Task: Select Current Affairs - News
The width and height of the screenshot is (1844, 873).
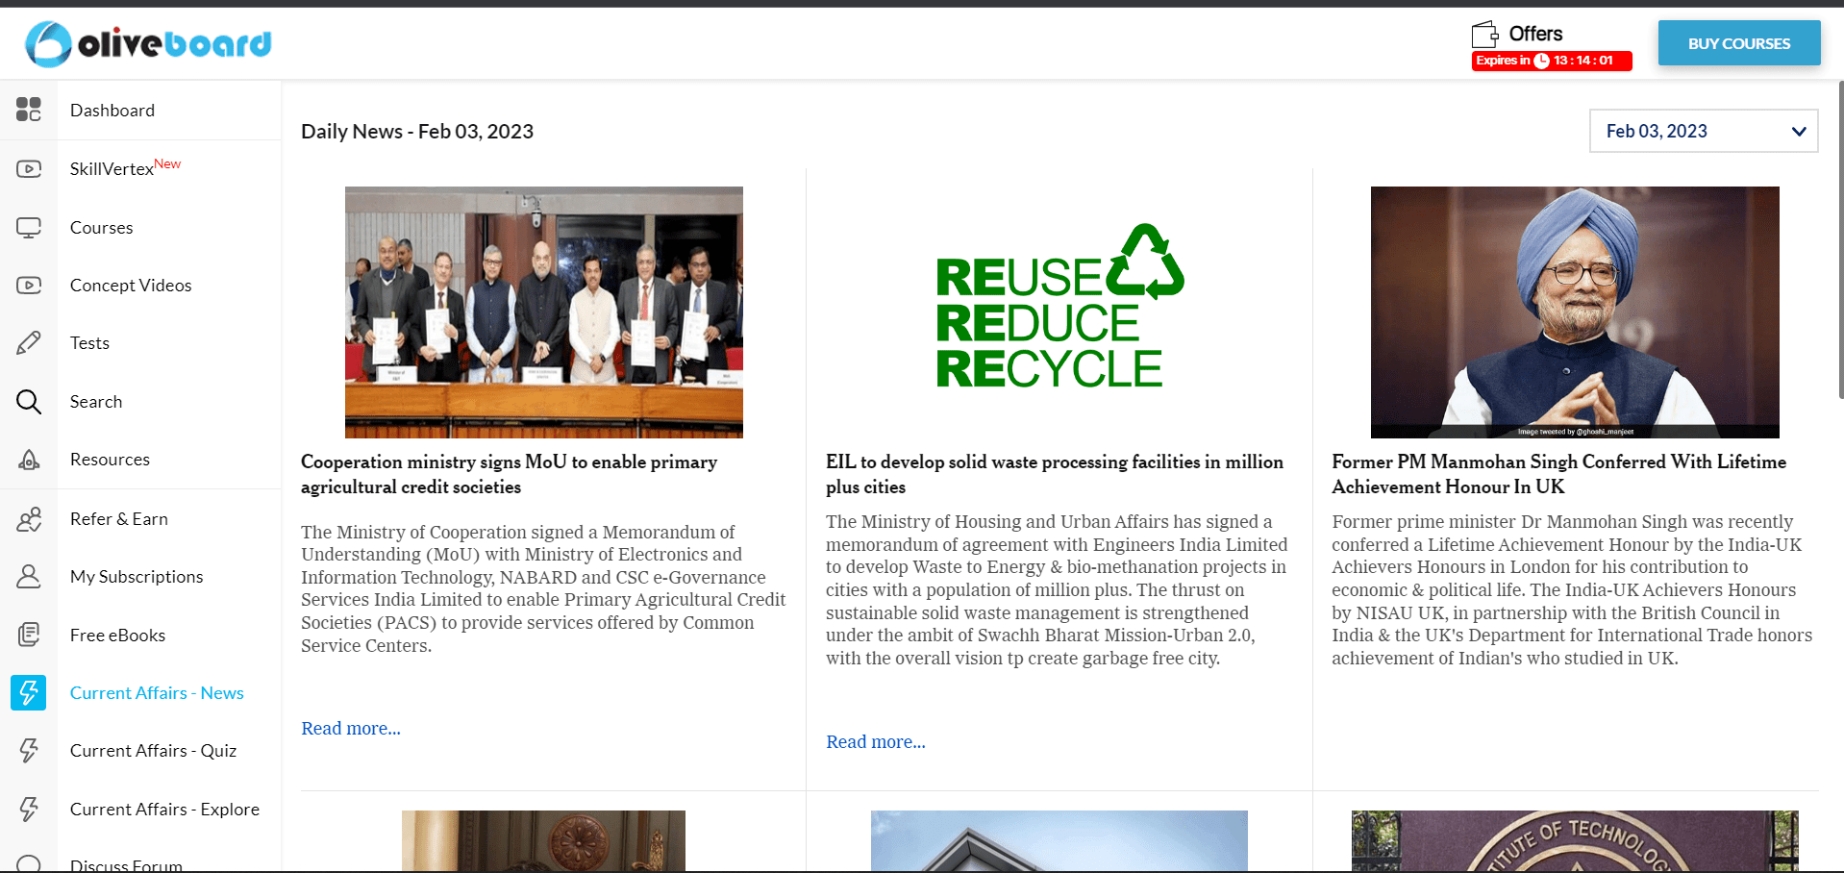Action: [x=157, y=693]
